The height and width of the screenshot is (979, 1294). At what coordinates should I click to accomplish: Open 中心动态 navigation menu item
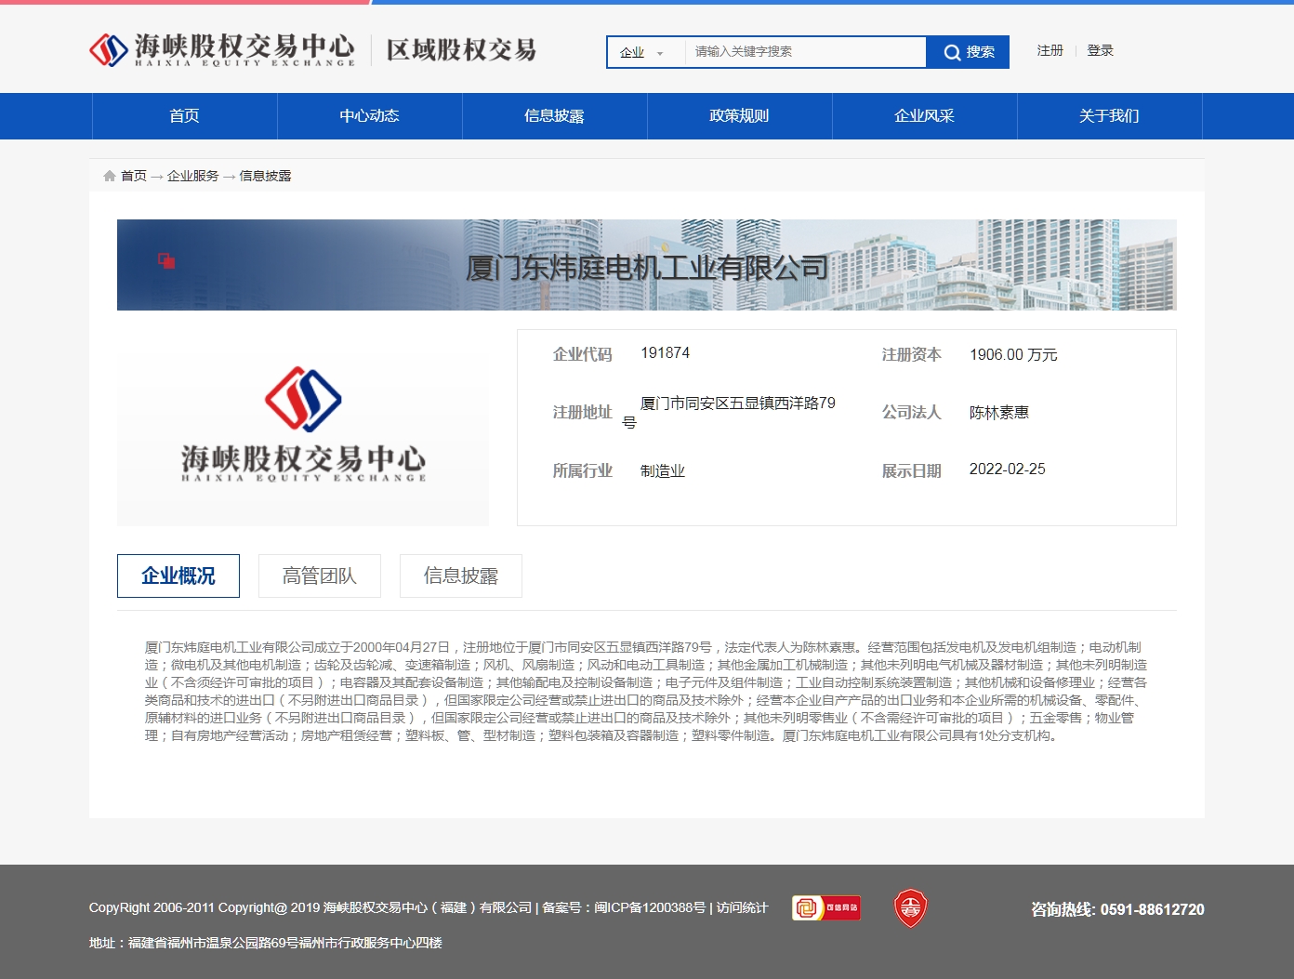pyautogui.click(x=369, y=116)
